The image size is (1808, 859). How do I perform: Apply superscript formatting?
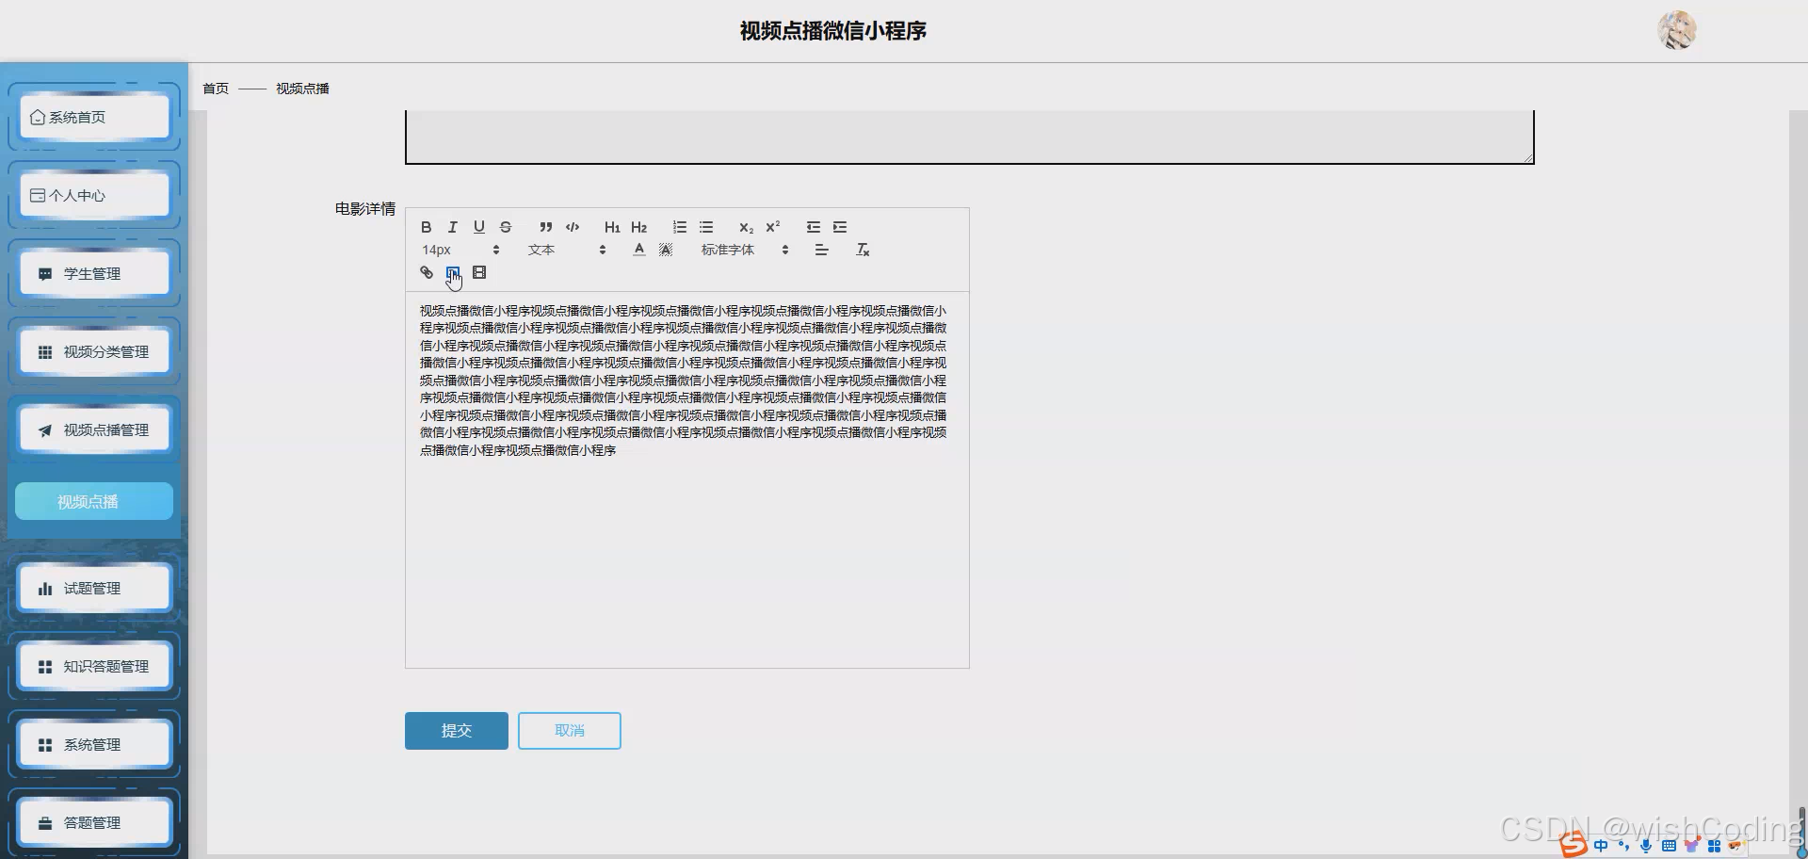pos(772,227)
